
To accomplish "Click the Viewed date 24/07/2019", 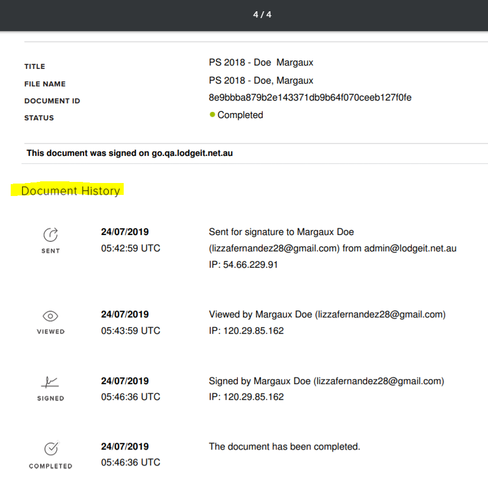I will click(x=125, y=314).
